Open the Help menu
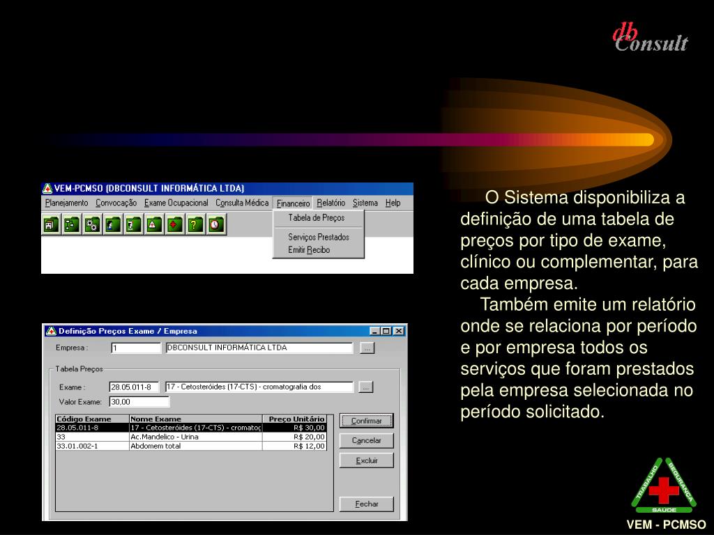Screen dimensions: 714x535 (393, 203)
